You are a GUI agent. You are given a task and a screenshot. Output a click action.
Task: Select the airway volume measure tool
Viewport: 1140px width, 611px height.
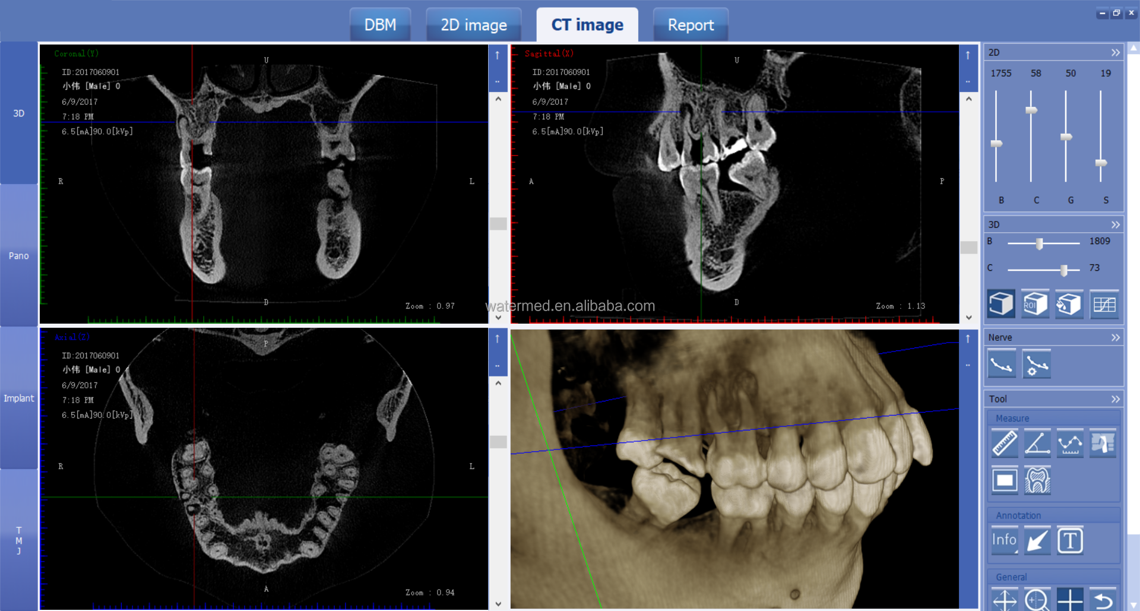1103,444
